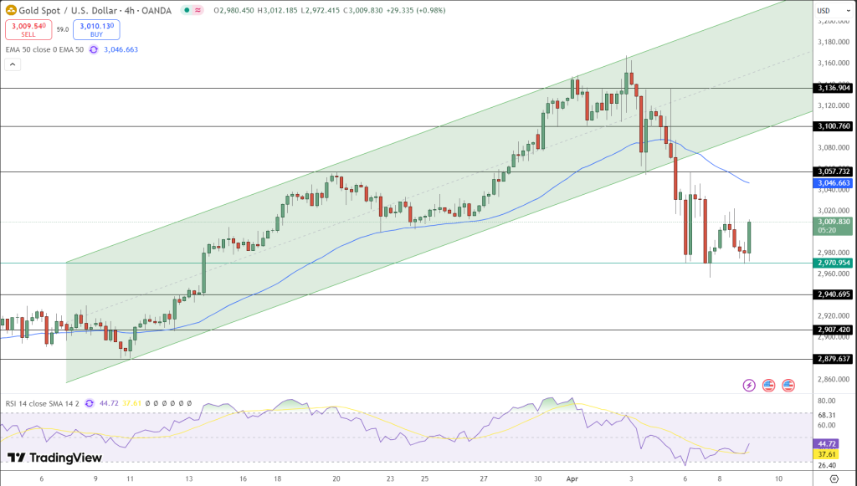Open symbol search via Gold Spot / U.S. Dollar
This screenshot has height=486, width=857.
[67, 11]
